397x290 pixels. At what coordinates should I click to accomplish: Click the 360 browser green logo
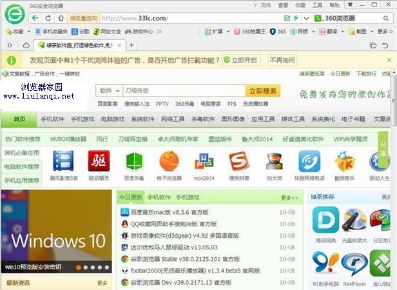15,15
